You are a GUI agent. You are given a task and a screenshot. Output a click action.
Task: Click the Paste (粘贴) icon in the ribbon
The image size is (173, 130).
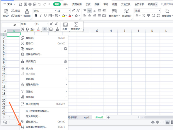(6, 11)
